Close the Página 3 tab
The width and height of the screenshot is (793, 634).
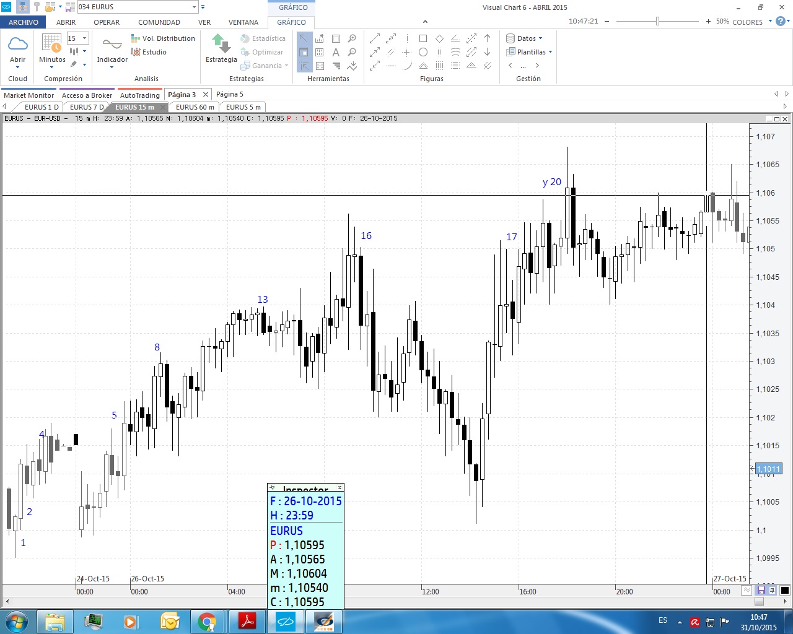(x=206, y=95)
